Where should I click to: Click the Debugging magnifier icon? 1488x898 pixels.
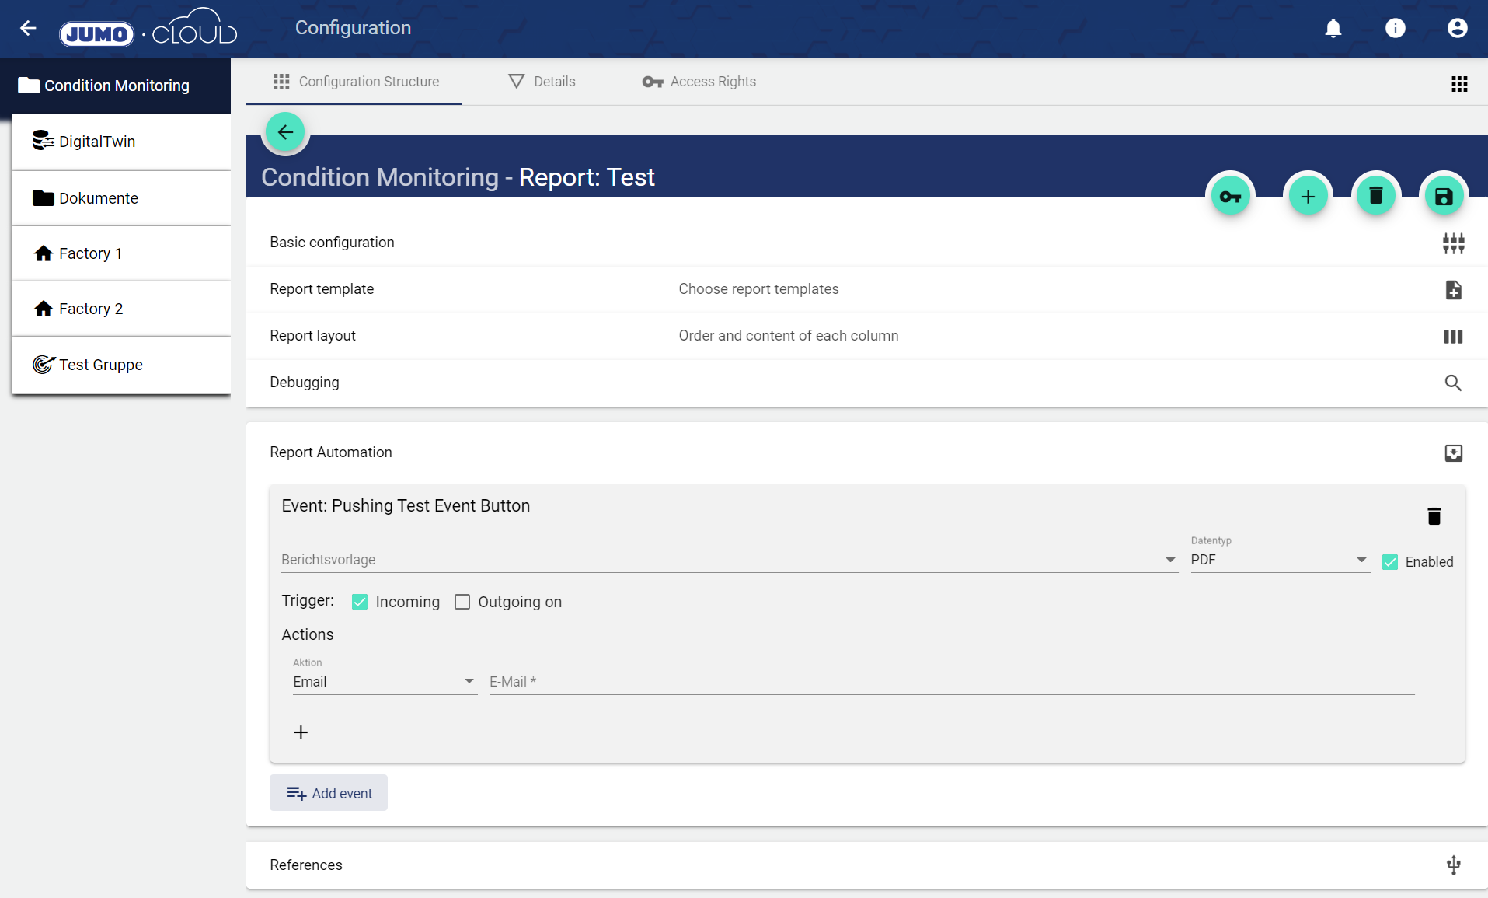click(x=1452, y=383)
